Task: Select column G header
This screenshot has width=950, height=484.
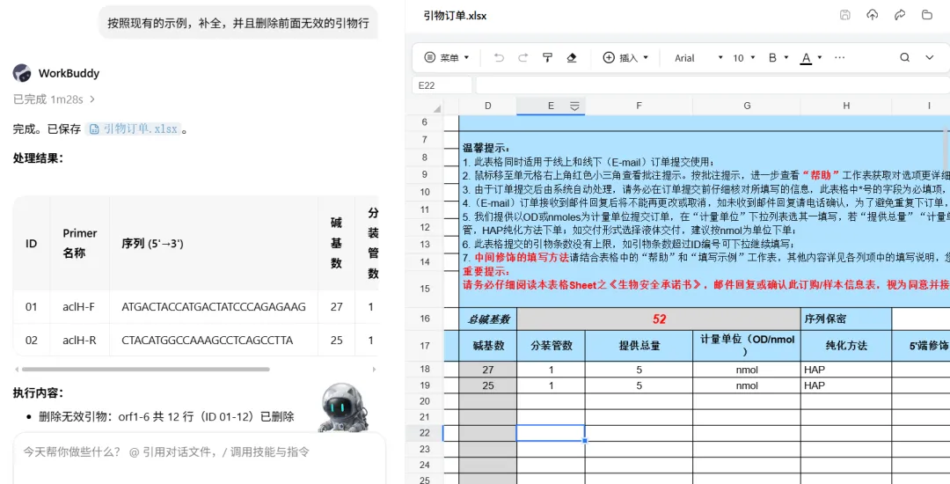Action: pos(747,106)
